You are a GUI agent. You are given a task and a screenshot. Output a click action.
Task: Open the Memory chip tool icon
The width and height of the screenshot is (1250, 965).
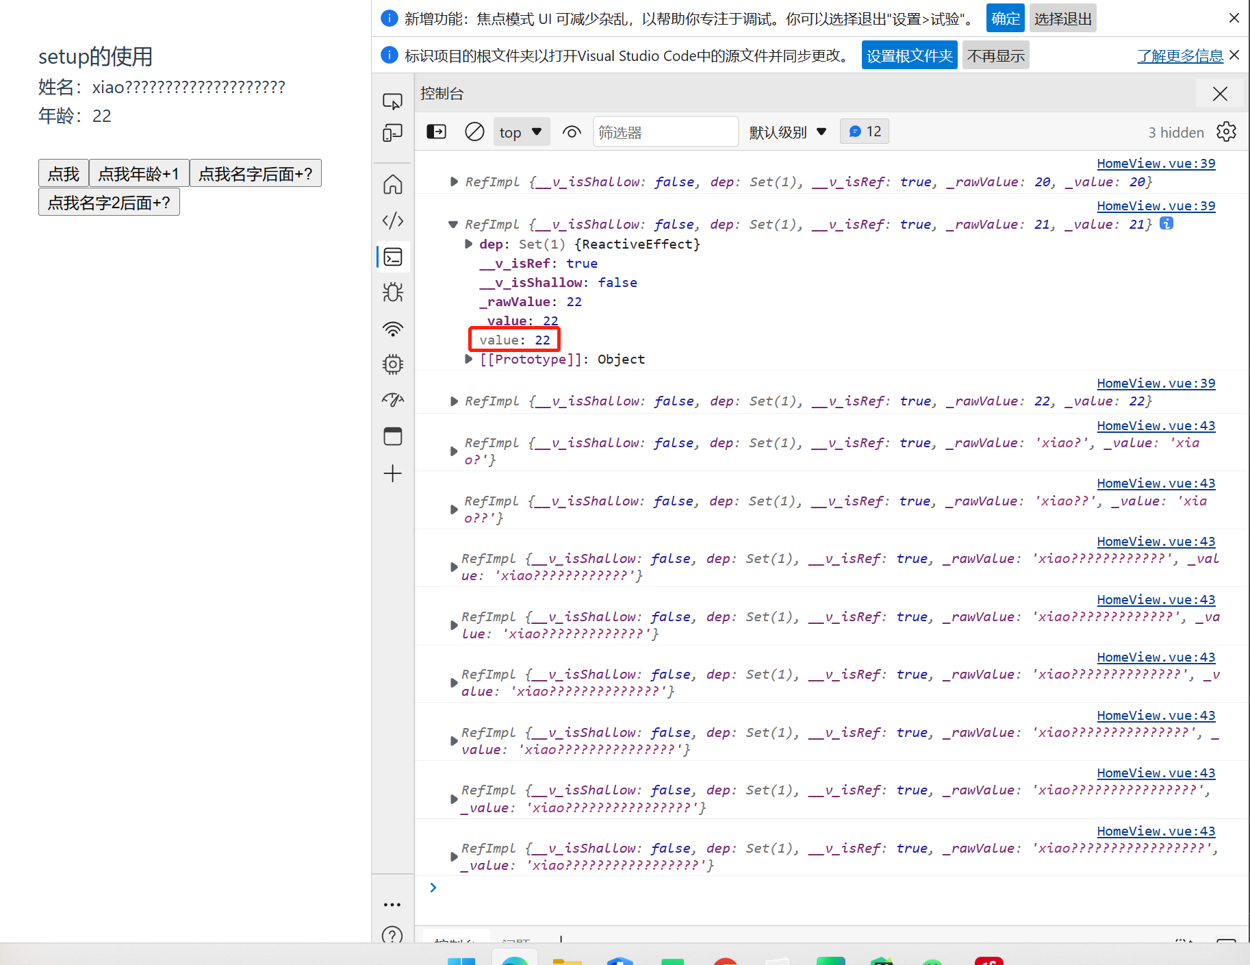393,364
